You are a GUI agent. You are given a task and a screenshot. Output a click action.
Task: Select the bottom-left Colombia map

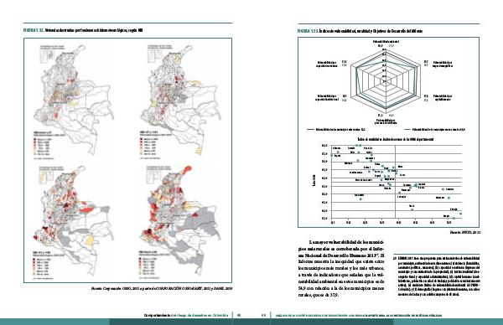(73, 221)
